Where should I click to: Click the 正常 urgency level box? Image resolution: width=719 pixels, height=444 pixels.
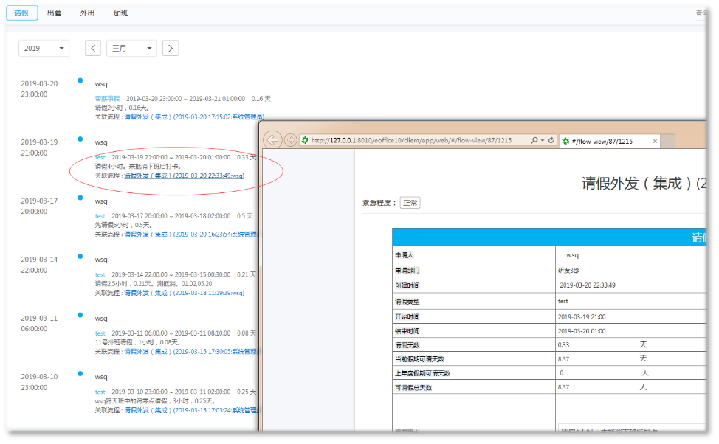point(410,203)
